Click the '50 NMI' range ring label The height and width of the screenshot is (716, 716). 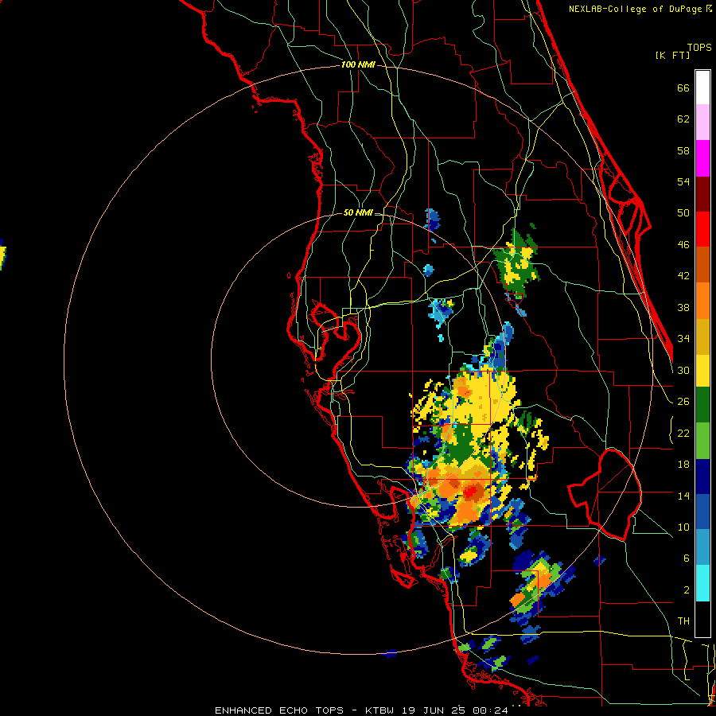point(358,212)
